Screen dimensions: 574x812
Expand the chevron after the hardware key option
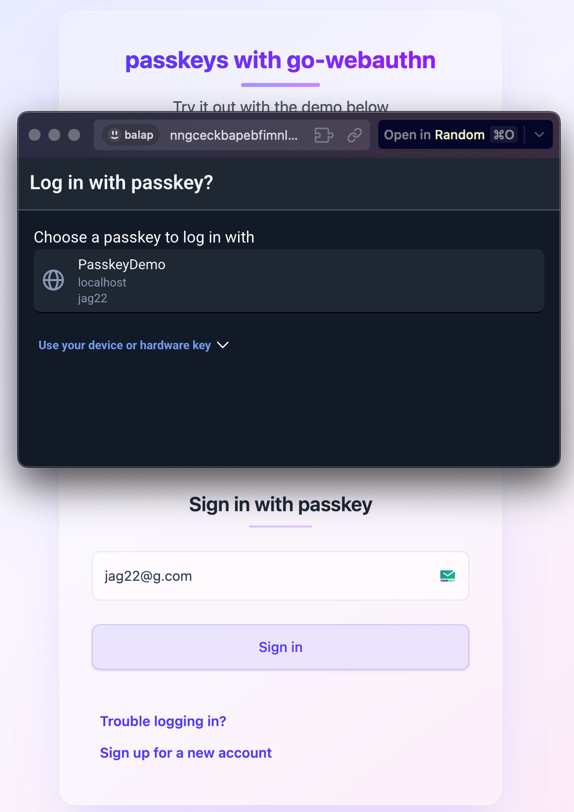223,345
